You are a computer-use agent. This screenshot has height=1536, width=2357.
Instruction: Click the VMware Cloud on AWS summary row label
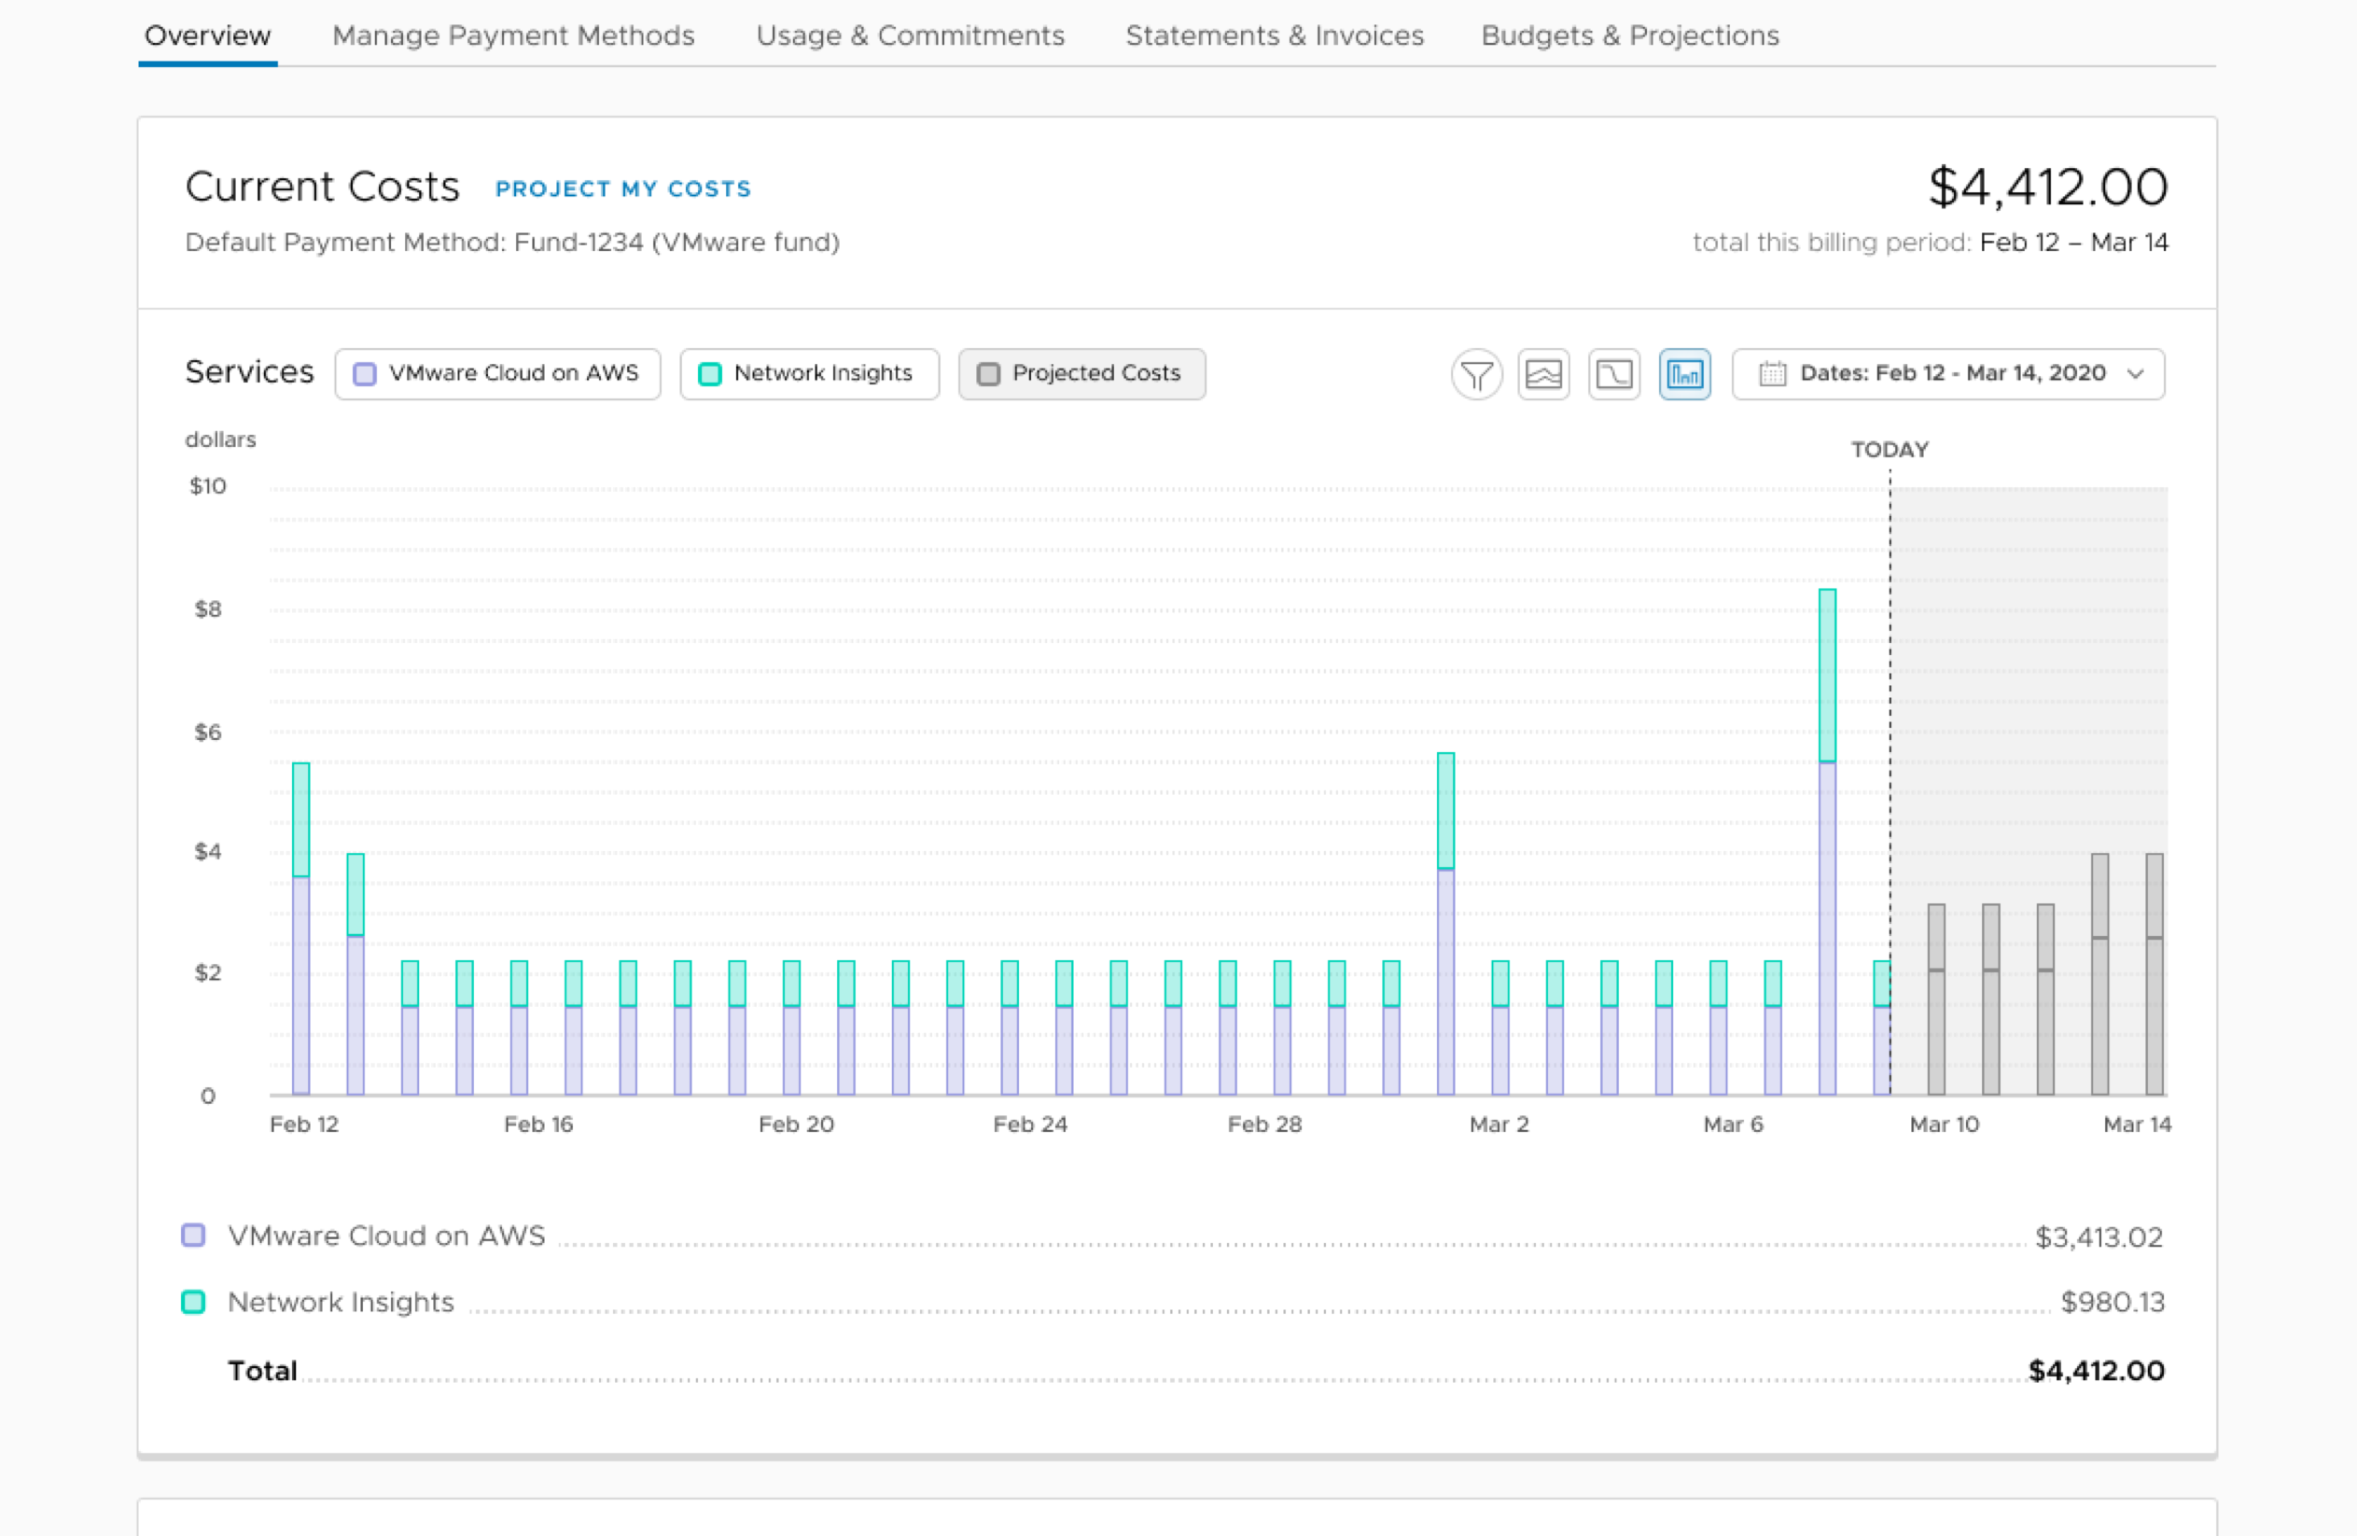coord(386,1236)
